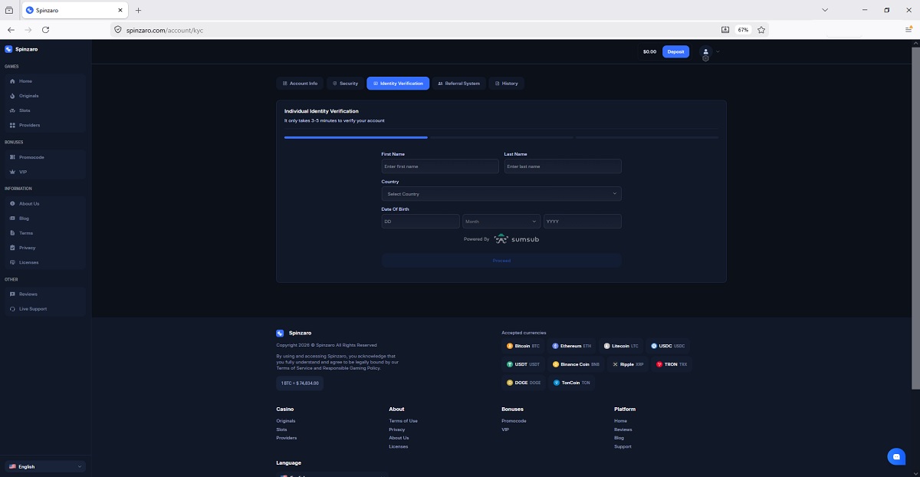Open the live chat bubble icon
The width and height of the screenshot is (920, 477).
click(x=895, y=456)
